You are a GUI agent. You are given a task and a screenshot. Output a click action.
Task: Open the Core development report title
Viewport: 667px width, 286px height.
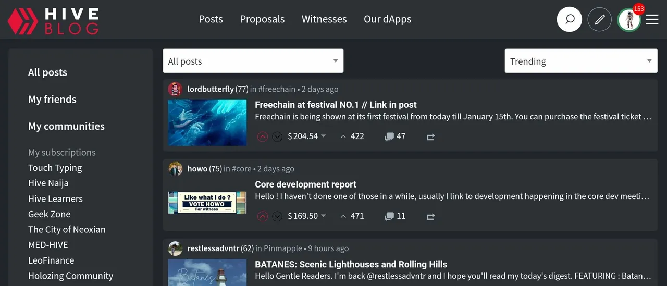(x=305, y=184)
